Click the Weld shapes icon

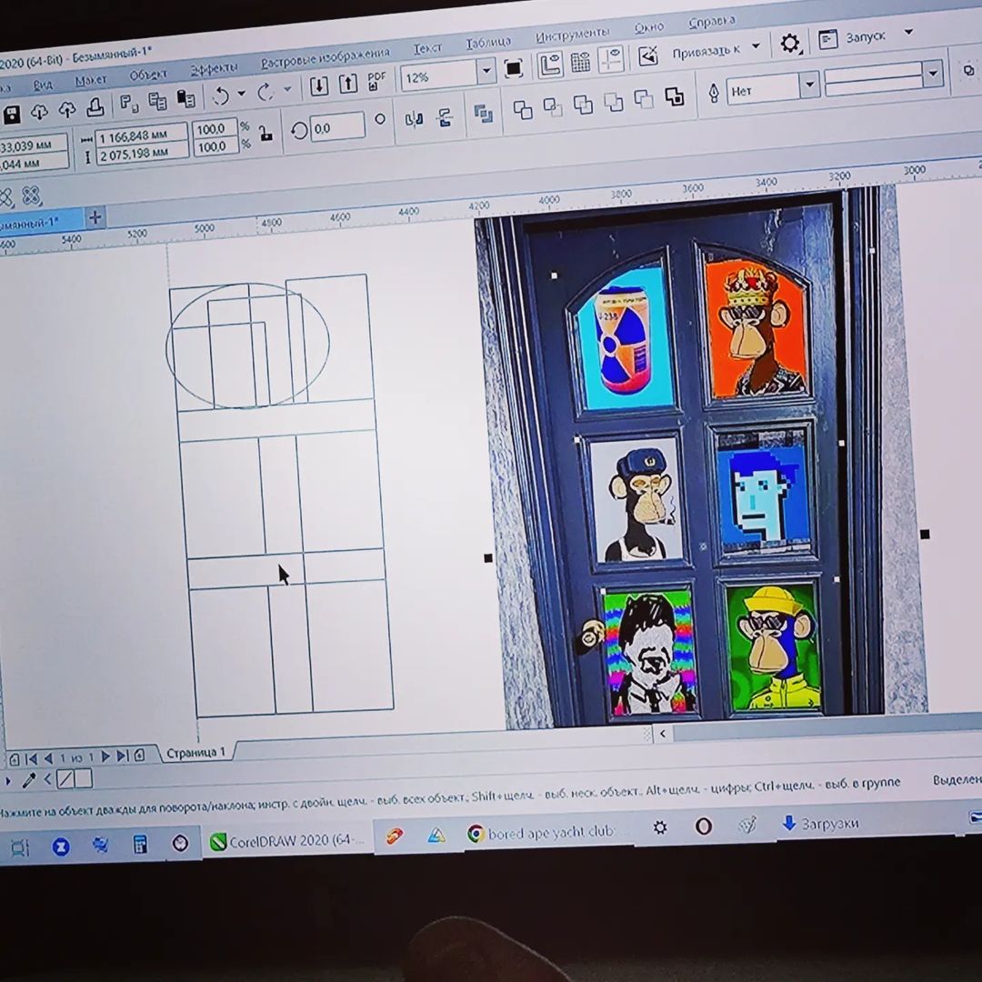(x=523, y=110)
